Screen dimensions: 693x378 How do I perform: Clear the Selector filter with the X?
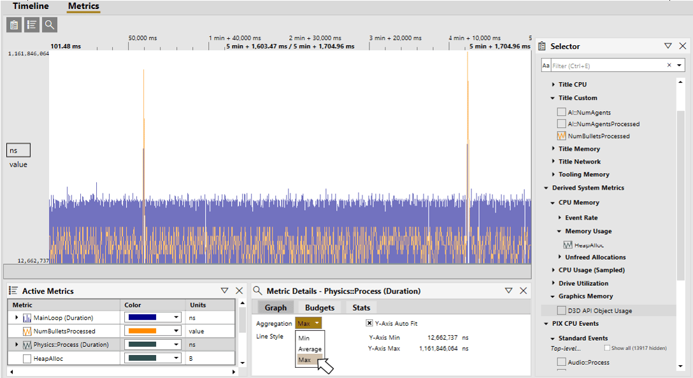tap(669, 66)
